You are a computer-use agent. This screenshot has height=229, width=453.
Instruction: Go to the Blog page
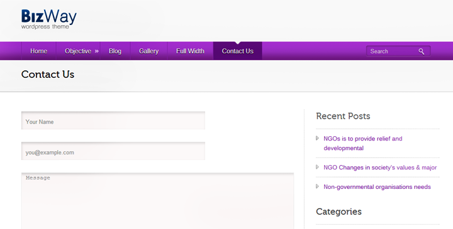tap(115, 51)
